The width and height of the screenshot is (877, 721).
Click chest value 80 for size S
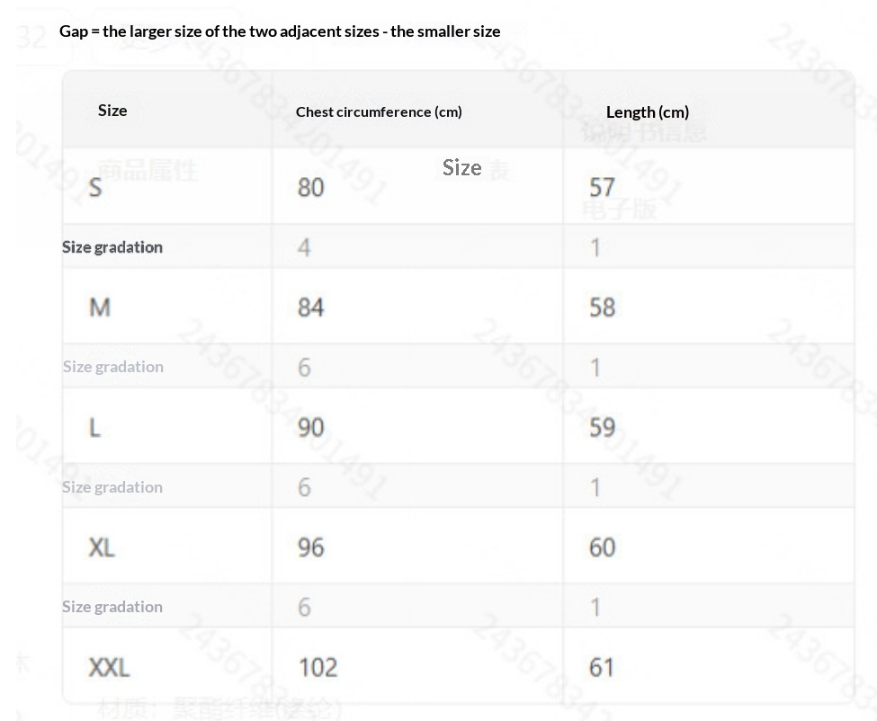pyautogui.click(x=310, y=187)
